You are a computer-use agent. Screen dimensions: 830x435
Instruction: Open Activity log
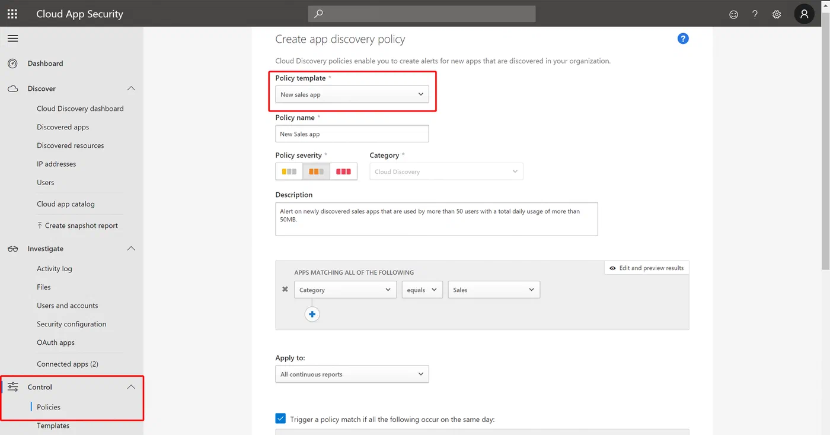coord(55,269)
